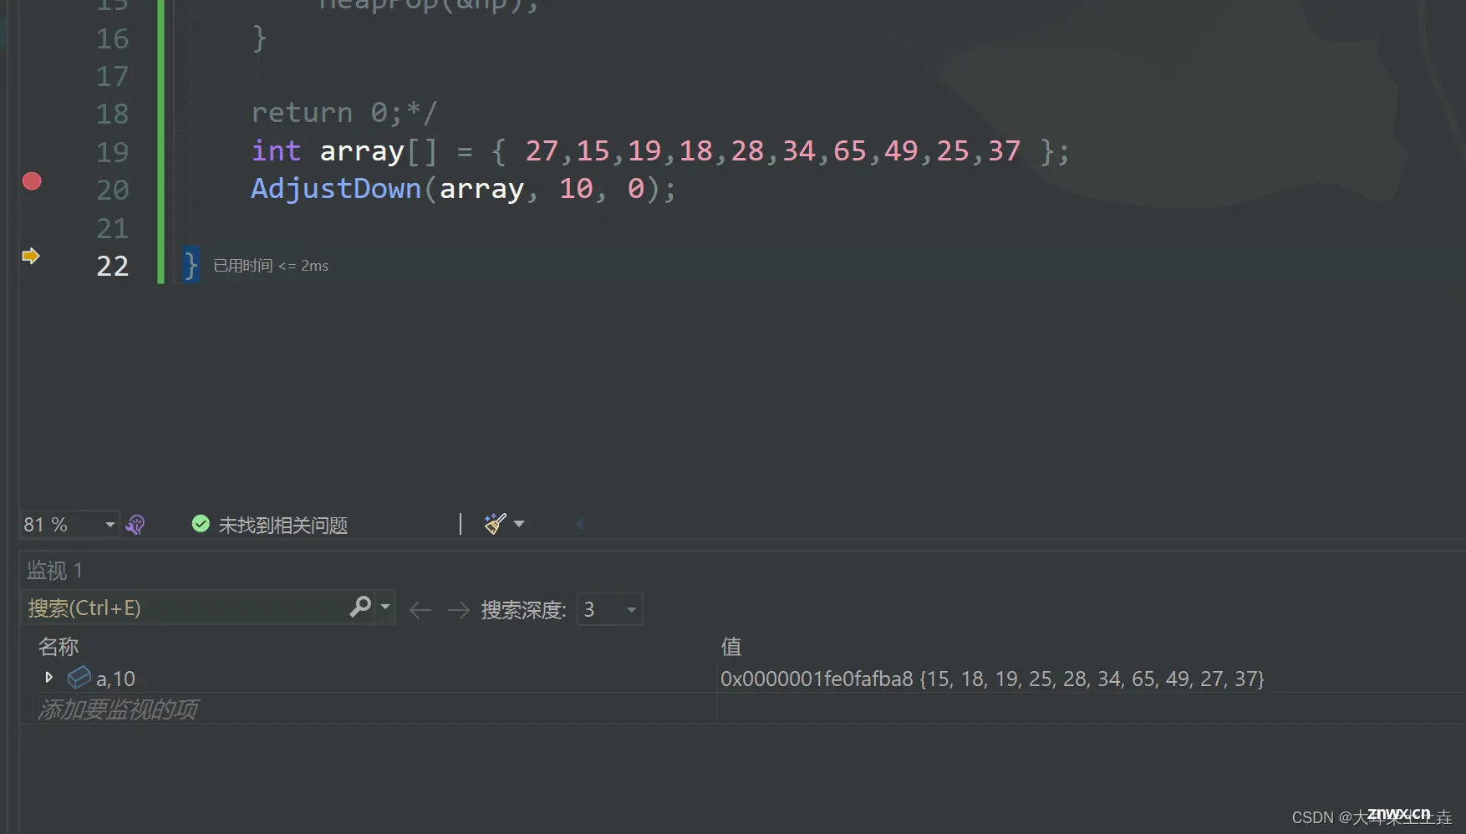Click the '搜索深度:' label
Viewport: 1466px width, 834px height.
click(x=524, y=610)
